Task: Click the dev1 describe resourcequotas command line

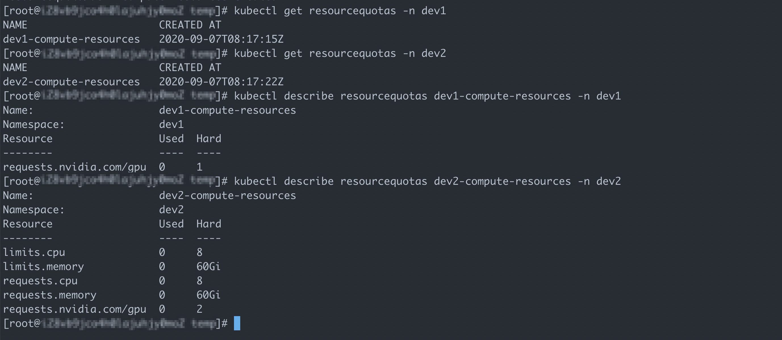Action: (x=427, y=96)
